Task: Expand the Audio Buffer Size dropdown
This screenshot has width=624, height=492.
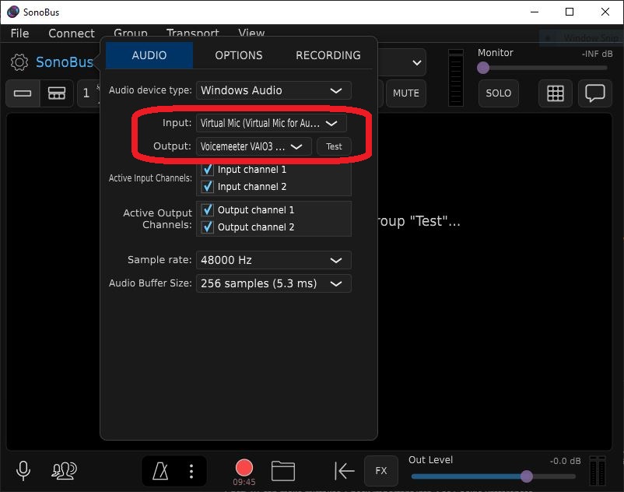Action: click(x=274, y=283)
